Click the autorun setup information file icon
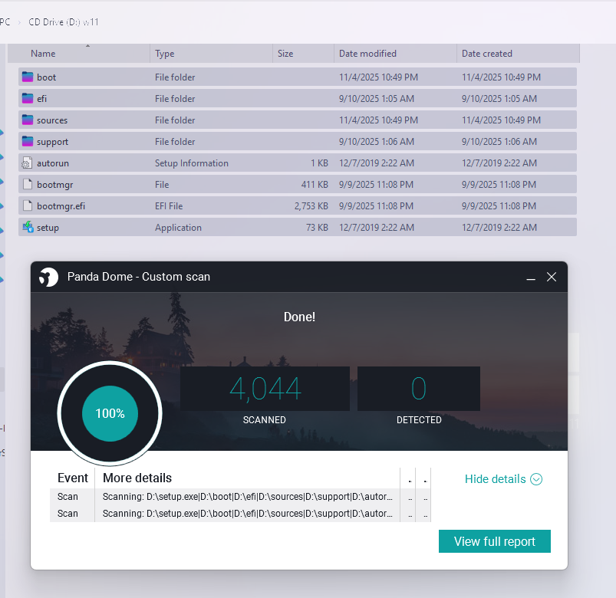Image resolution: width=616 pixels, height=598 pixels. coord(27,163)
